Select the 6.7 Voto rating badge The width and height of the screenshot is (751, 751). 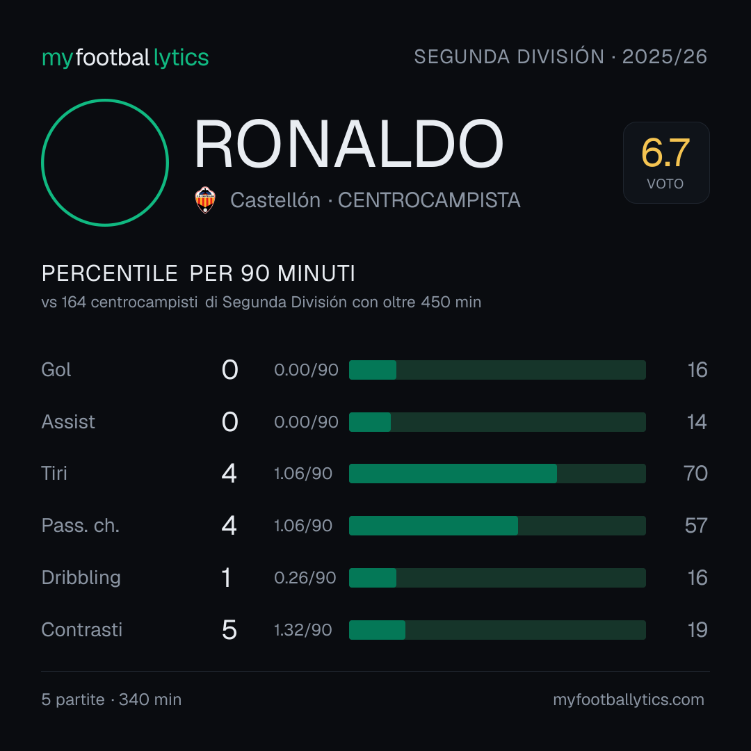[x=665, y=162]
